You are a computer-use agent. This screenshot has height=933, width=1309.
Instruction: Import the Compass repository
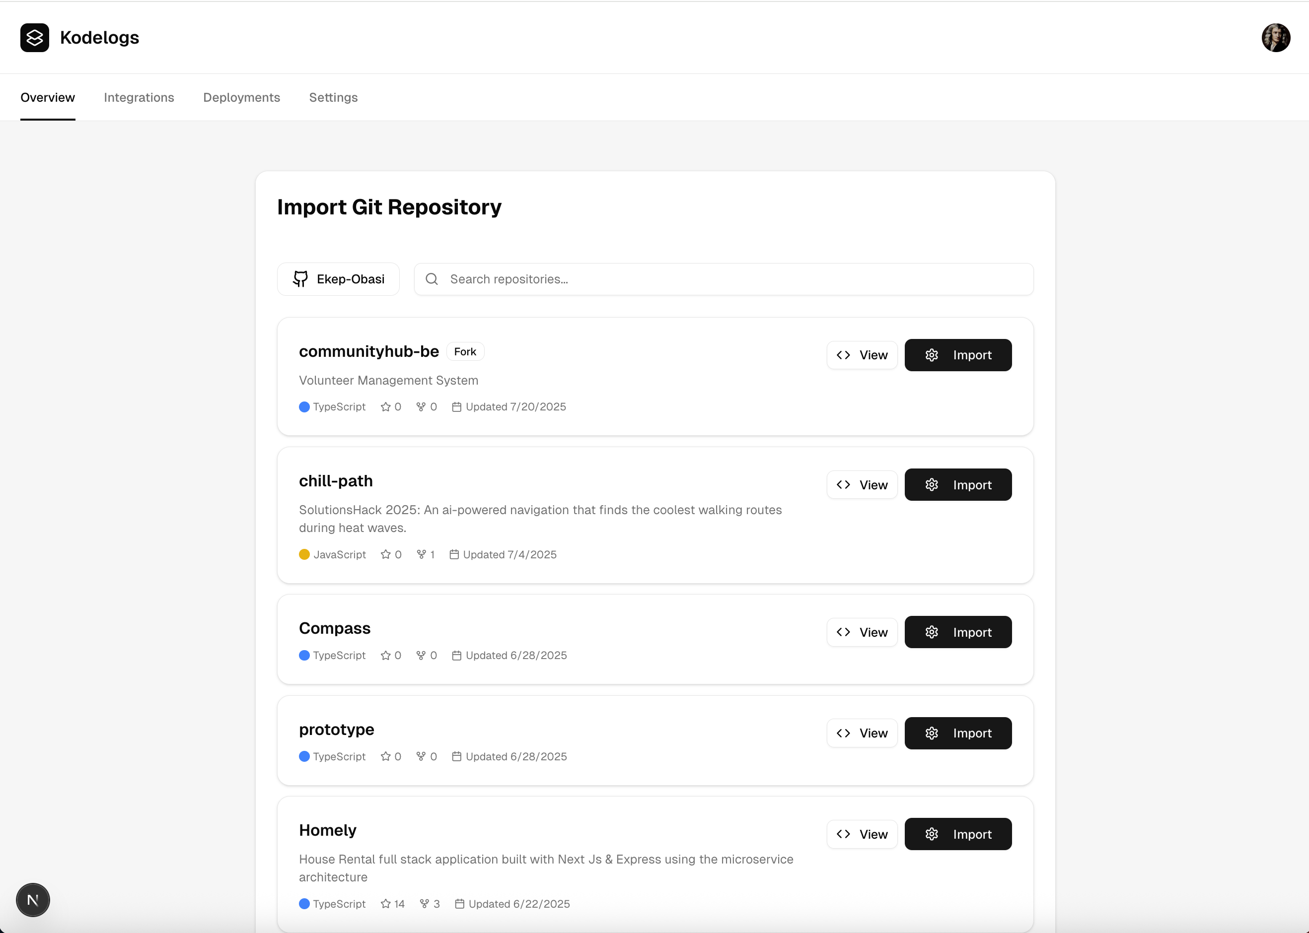coord(957,632)
